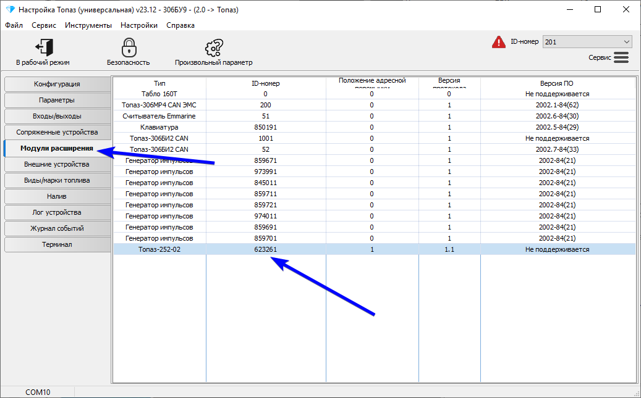Click the Произвольный параметр gear icon
The width and height of the screenshot is (641, 398).
pos(214,48)
